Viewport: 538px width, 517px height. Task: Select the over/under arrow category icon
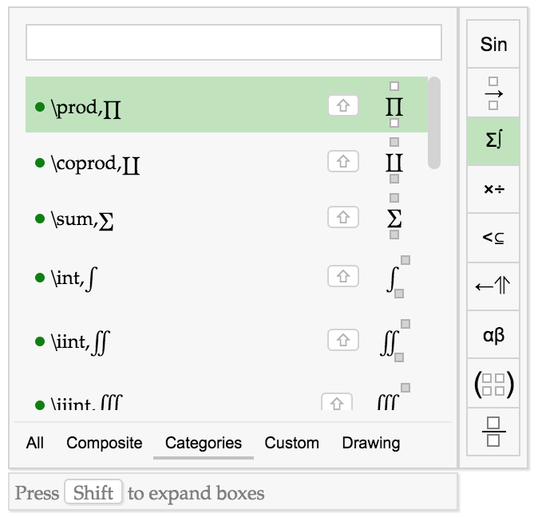493,93
